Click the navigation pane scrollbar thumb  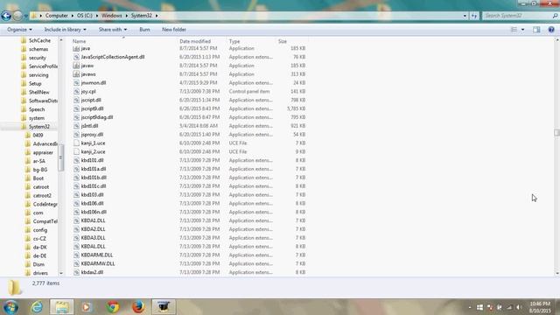pyautogui.click(x=60, y=157)
